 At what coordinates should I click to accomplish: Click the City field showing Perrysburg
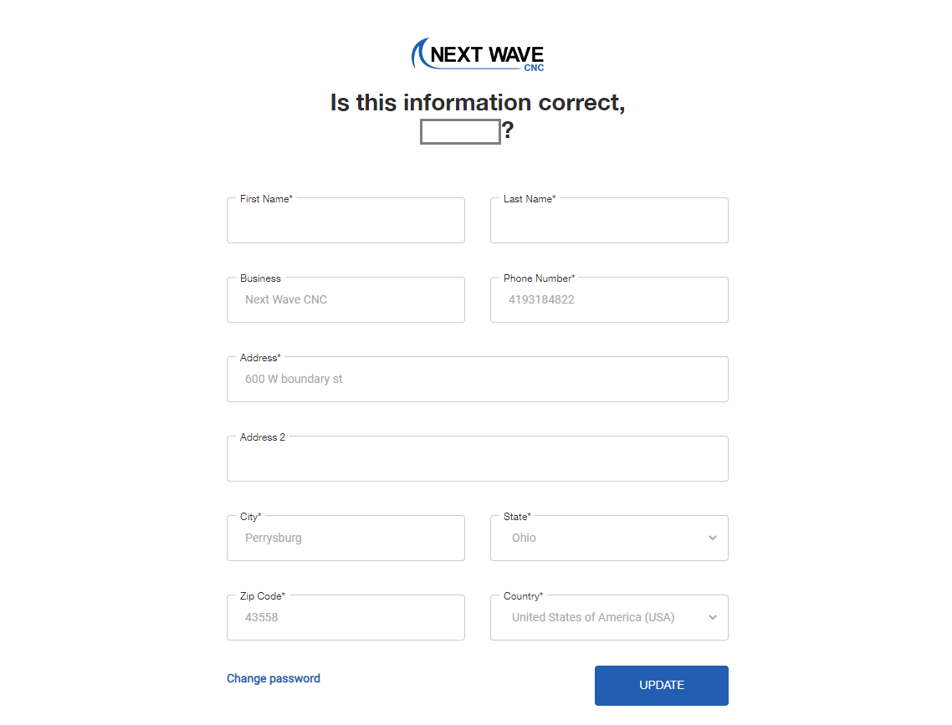click(345, 539)
